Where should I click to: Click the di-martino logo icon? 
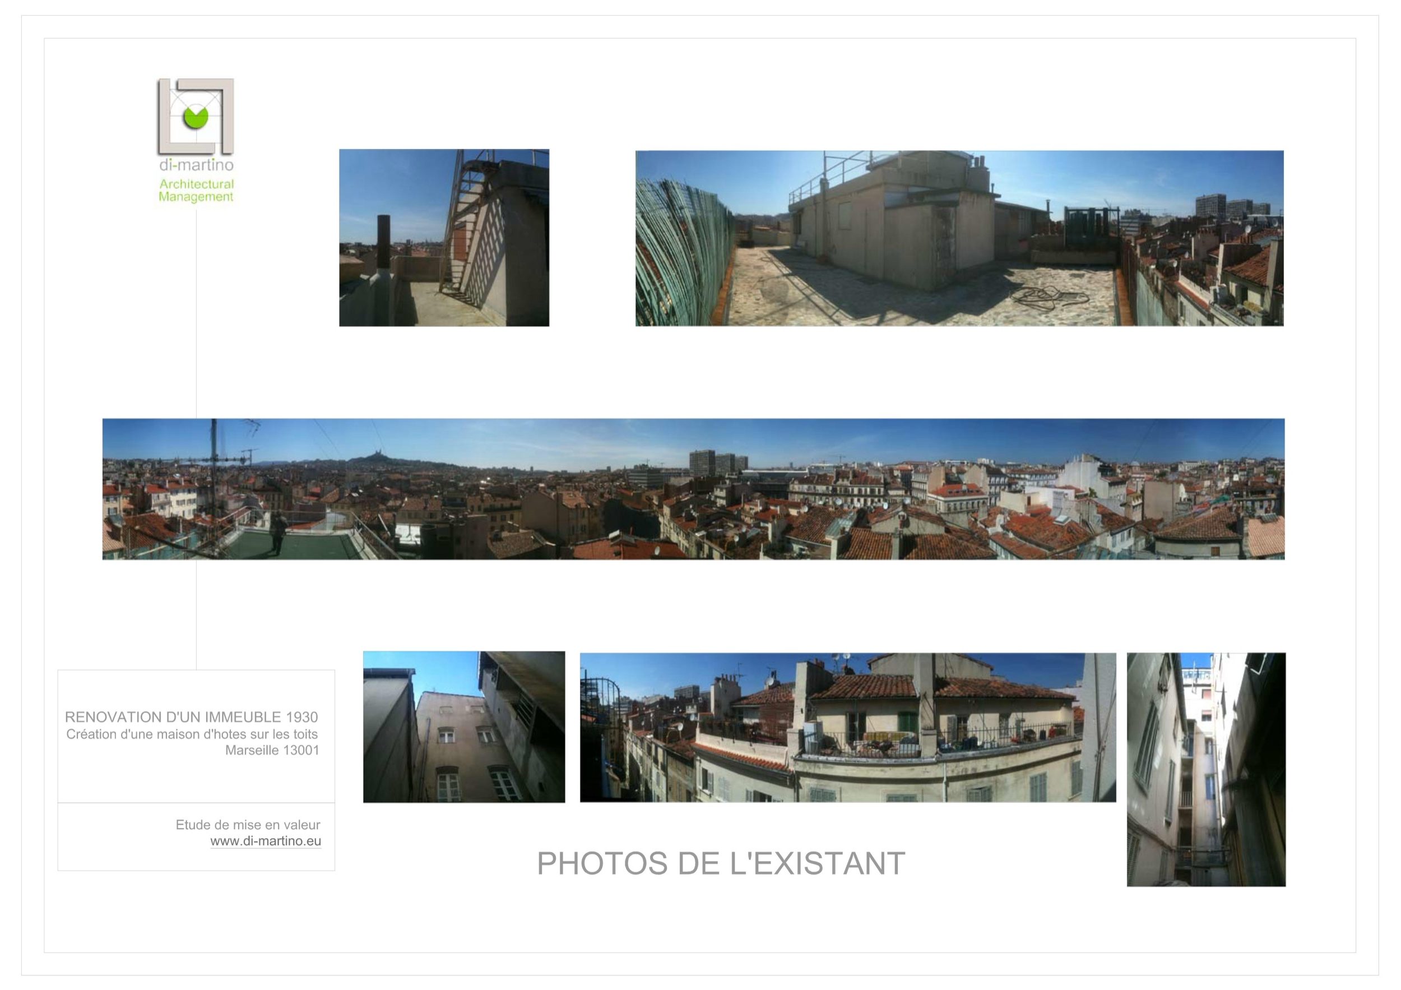tap(196, 116)
